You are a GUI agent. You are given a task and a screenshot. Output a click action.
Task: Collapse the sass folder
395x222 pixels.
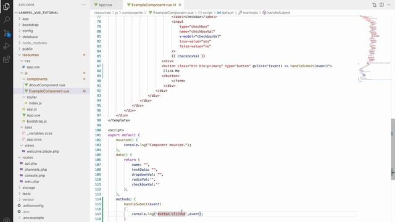pos(28,128)
